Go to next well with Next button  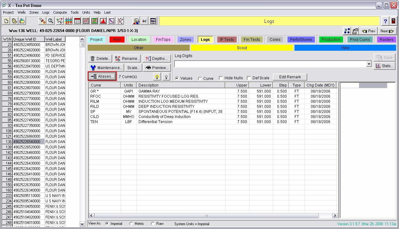(x=387, y=31)
